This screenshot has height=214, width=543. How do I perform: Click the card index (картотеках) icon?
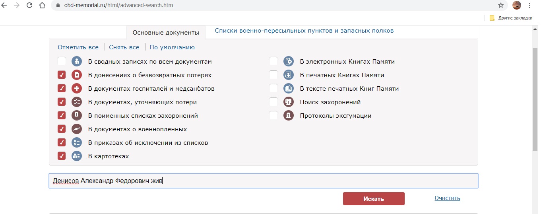click(x=76, y=156)
